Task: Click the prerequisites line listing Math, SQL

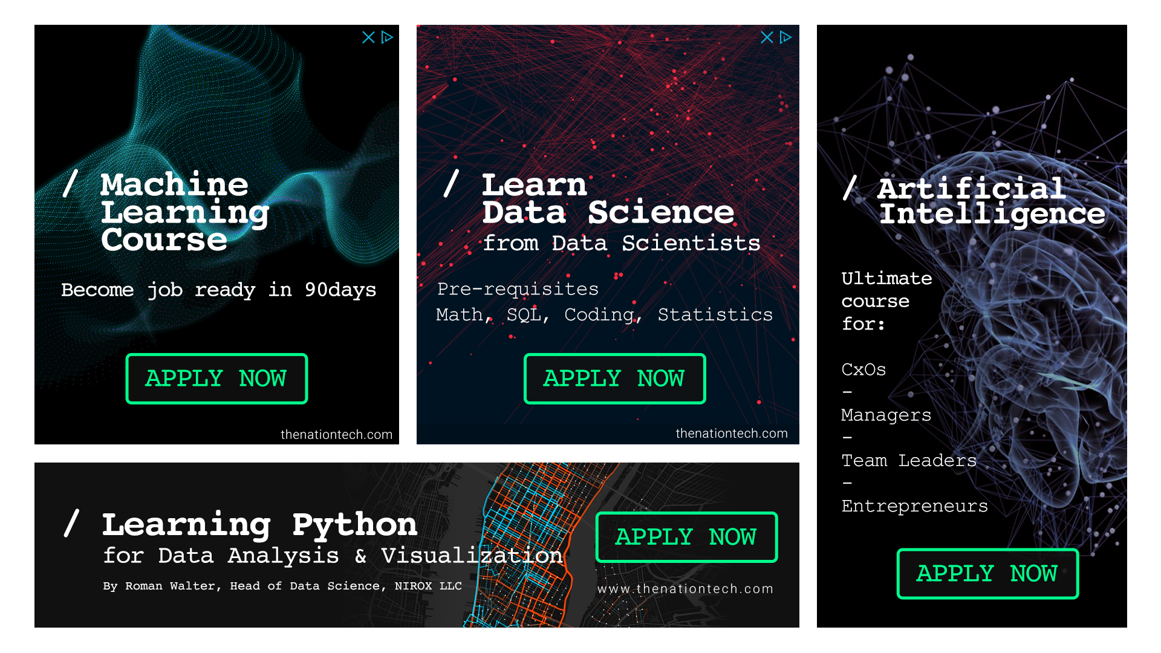Action: point(604,314)
